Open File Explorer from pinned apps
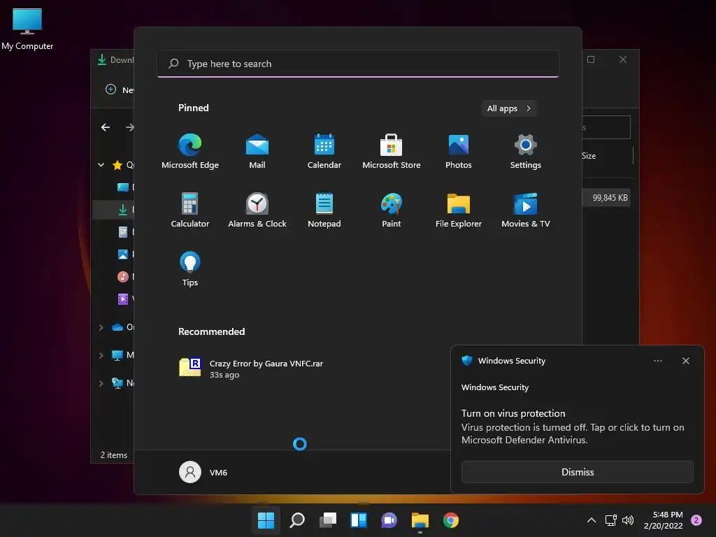 tap(459, 210)
